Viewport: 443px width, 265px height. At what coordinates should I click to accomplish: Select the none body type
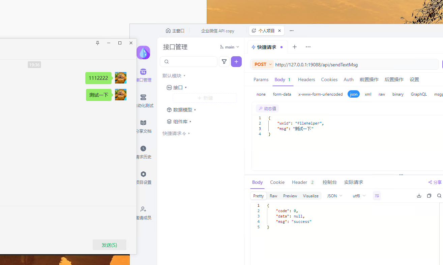coord(261,94)
